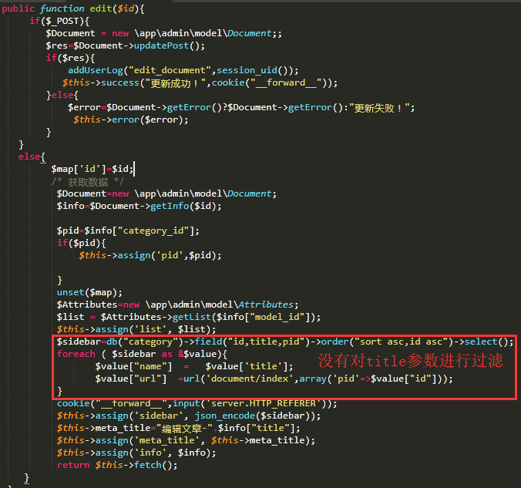Click '$res=$Document->updatePost();' line

126,46
